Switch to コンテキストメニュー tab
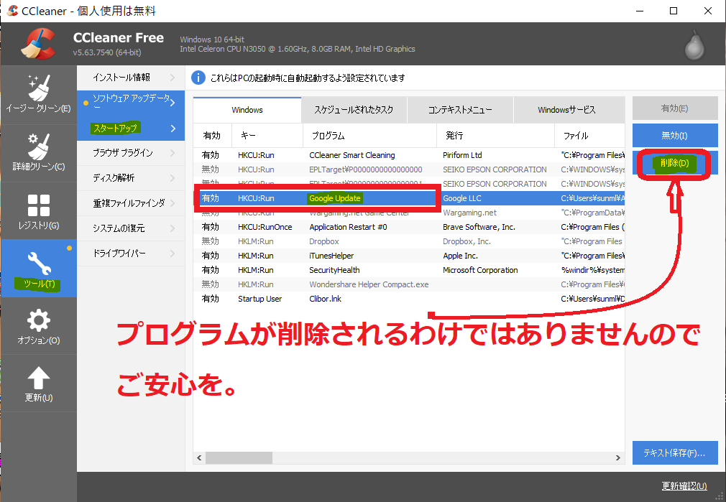The height and width of the screenshot is (502, 726). pyautogui.click(x=460, y=110)
